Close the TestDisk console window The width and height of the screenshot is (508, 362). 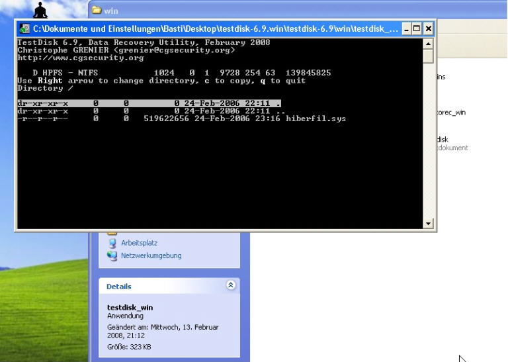[428, 29]
